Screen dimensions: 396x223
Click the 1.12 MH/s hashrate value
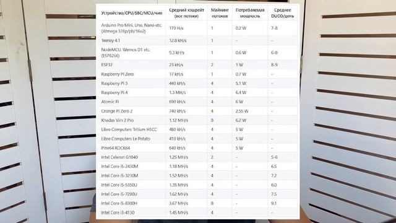[x=179, y=120]
